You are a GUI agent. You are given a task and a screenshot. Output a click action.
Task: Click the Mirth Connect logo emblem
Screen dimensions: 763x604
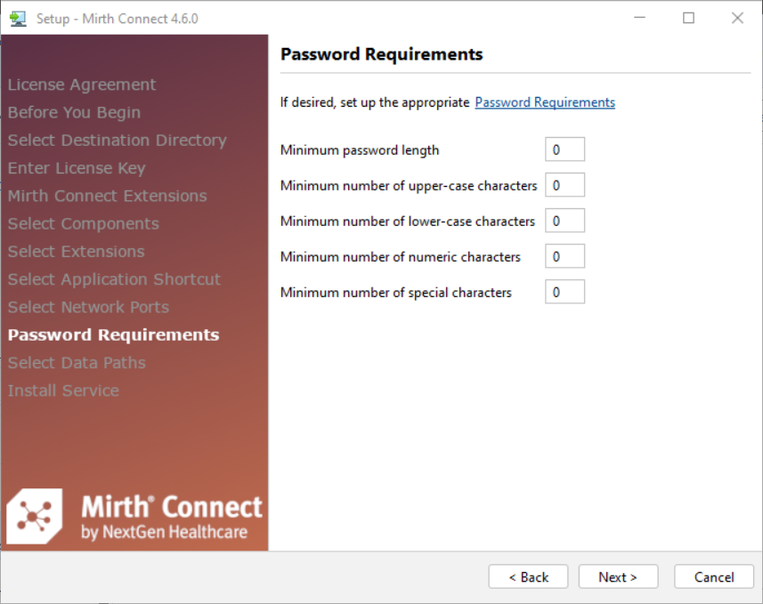click(35, 515)
